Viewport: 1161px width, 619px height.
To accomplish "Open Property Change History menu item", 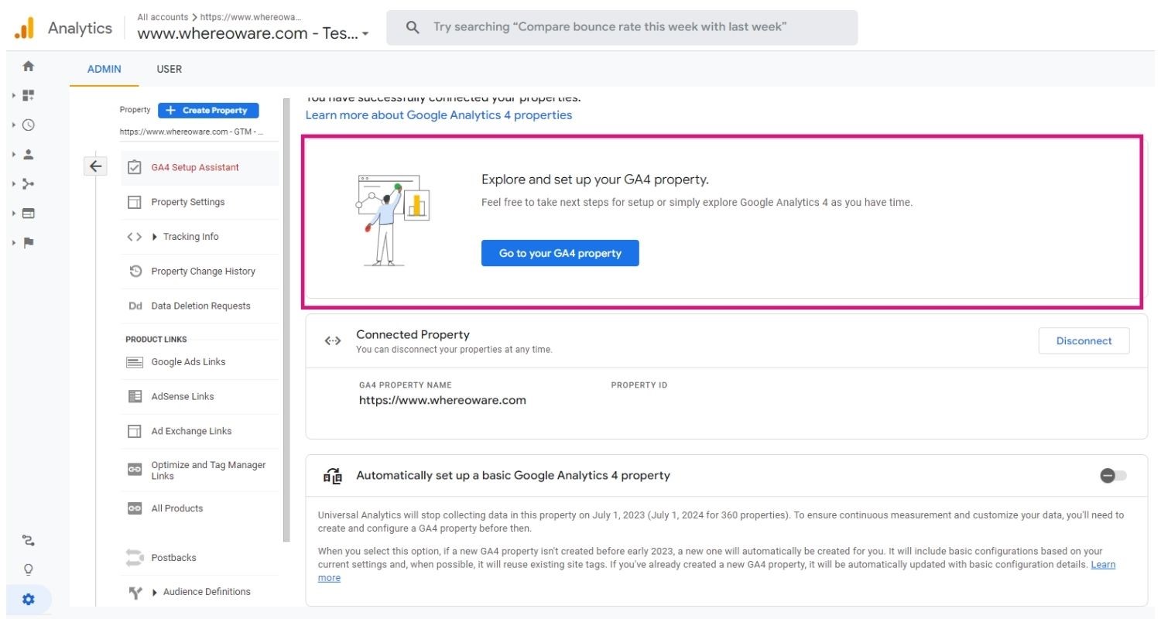I will tap(200, 271).
